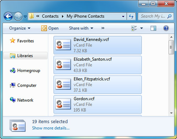This screenshot has height=139, width=177.
Task: Click the Libraries folder icon
Action: tap(12, 56)
